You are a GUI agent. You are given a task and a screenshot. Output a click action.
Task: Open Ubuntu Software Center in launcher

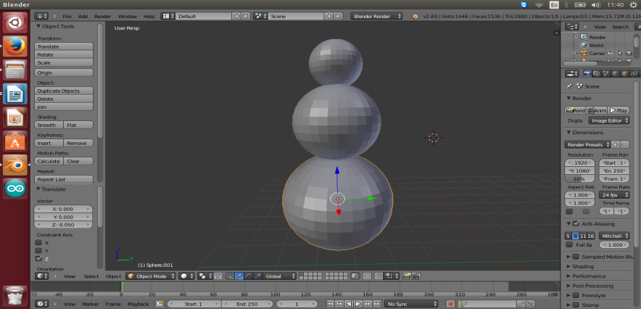click(15, 141)
